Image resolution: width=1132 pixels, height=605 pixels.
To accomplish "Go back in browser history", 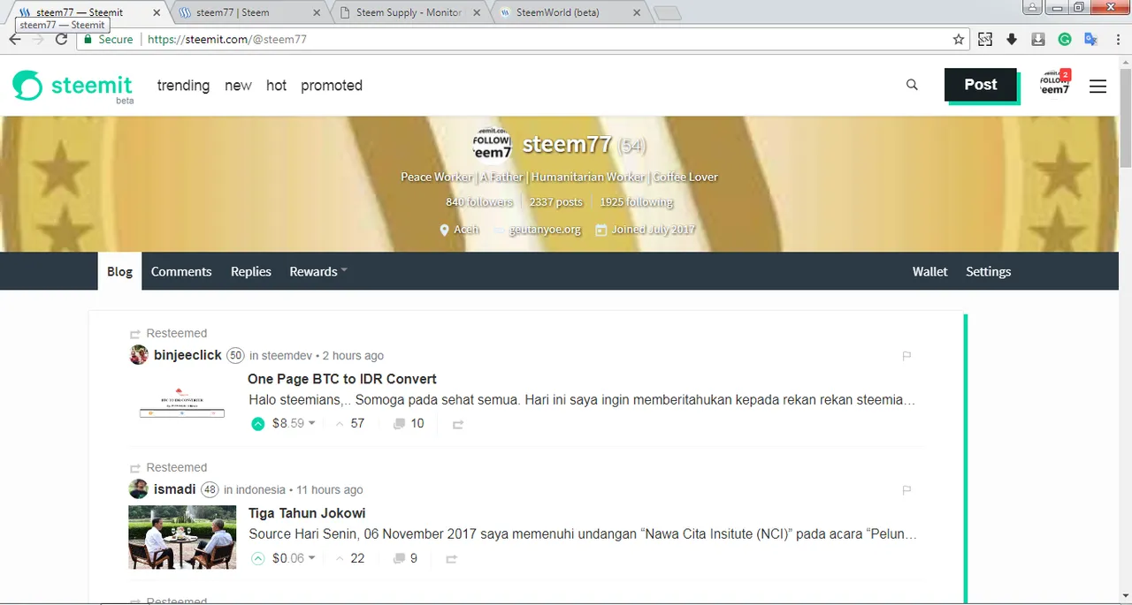I will coord(15,40).
